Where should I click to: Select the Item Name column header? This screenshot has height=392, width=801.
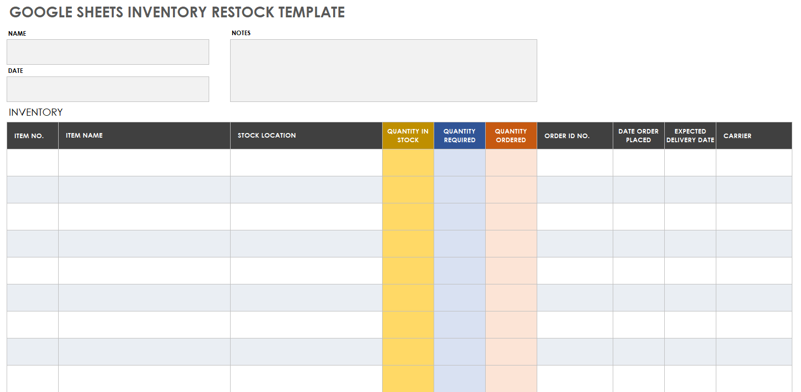click(x=144, y=136)
